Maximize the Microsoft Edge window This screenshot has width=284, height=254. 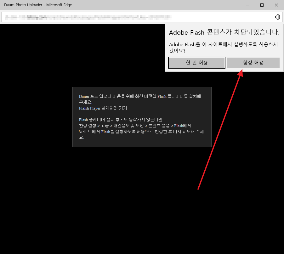click(x=262, y=5)
